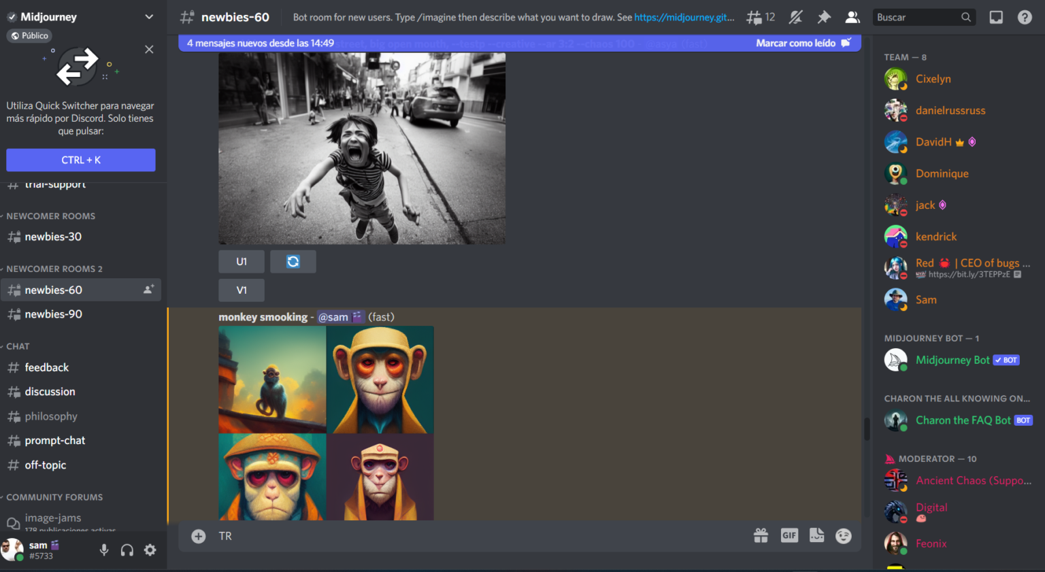Open the monkey smooking image grid
Viewport: 1045px width, 572px height.
(326, 423)
